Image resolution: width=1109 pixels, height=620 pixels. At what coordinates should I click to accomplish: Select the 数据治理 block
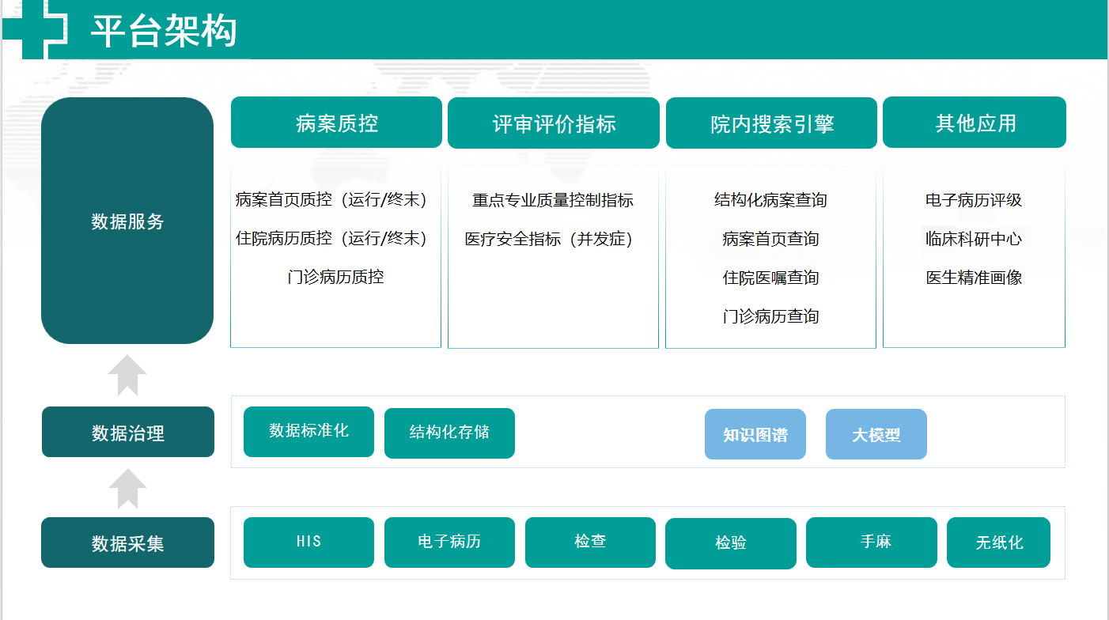pos(128,432)
